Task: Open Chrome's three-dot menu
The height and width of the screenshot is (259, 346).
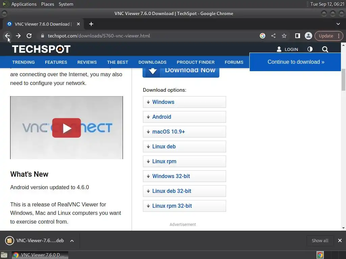Action: [339, 36]
